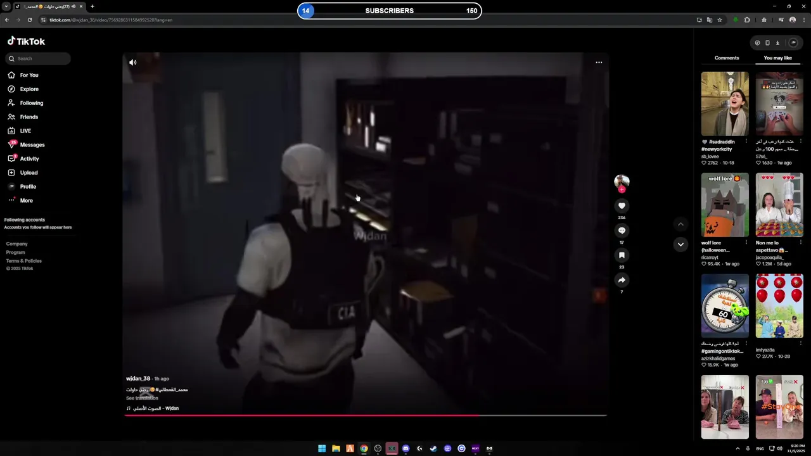Image resolution: width=811 pixels, height=456 pixels.
Task: Open the wolf lore video thumbnail
Action: point(725,205)
